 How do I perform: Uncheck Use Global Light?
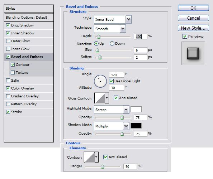111,81
